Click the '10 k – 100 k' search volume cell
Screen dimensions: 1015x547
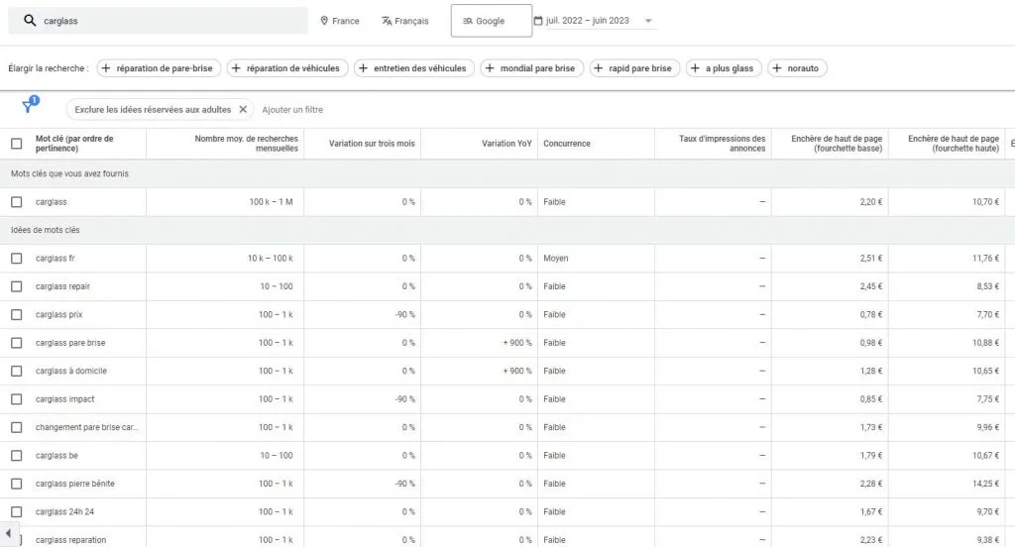[x=270, y=259]
